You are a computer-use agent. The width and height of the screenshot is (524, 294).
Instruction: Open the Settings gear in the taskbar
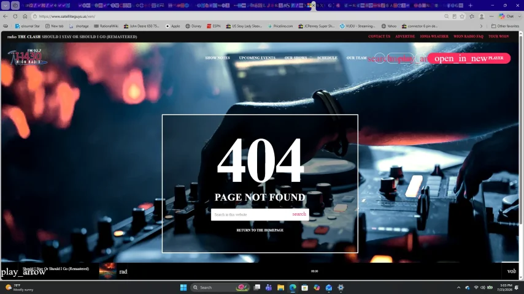click(341, 287)
